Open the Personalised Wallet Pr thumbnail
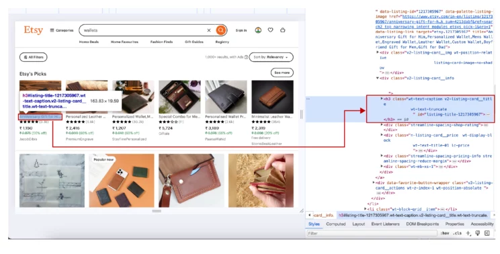 (x=226, y=97)
